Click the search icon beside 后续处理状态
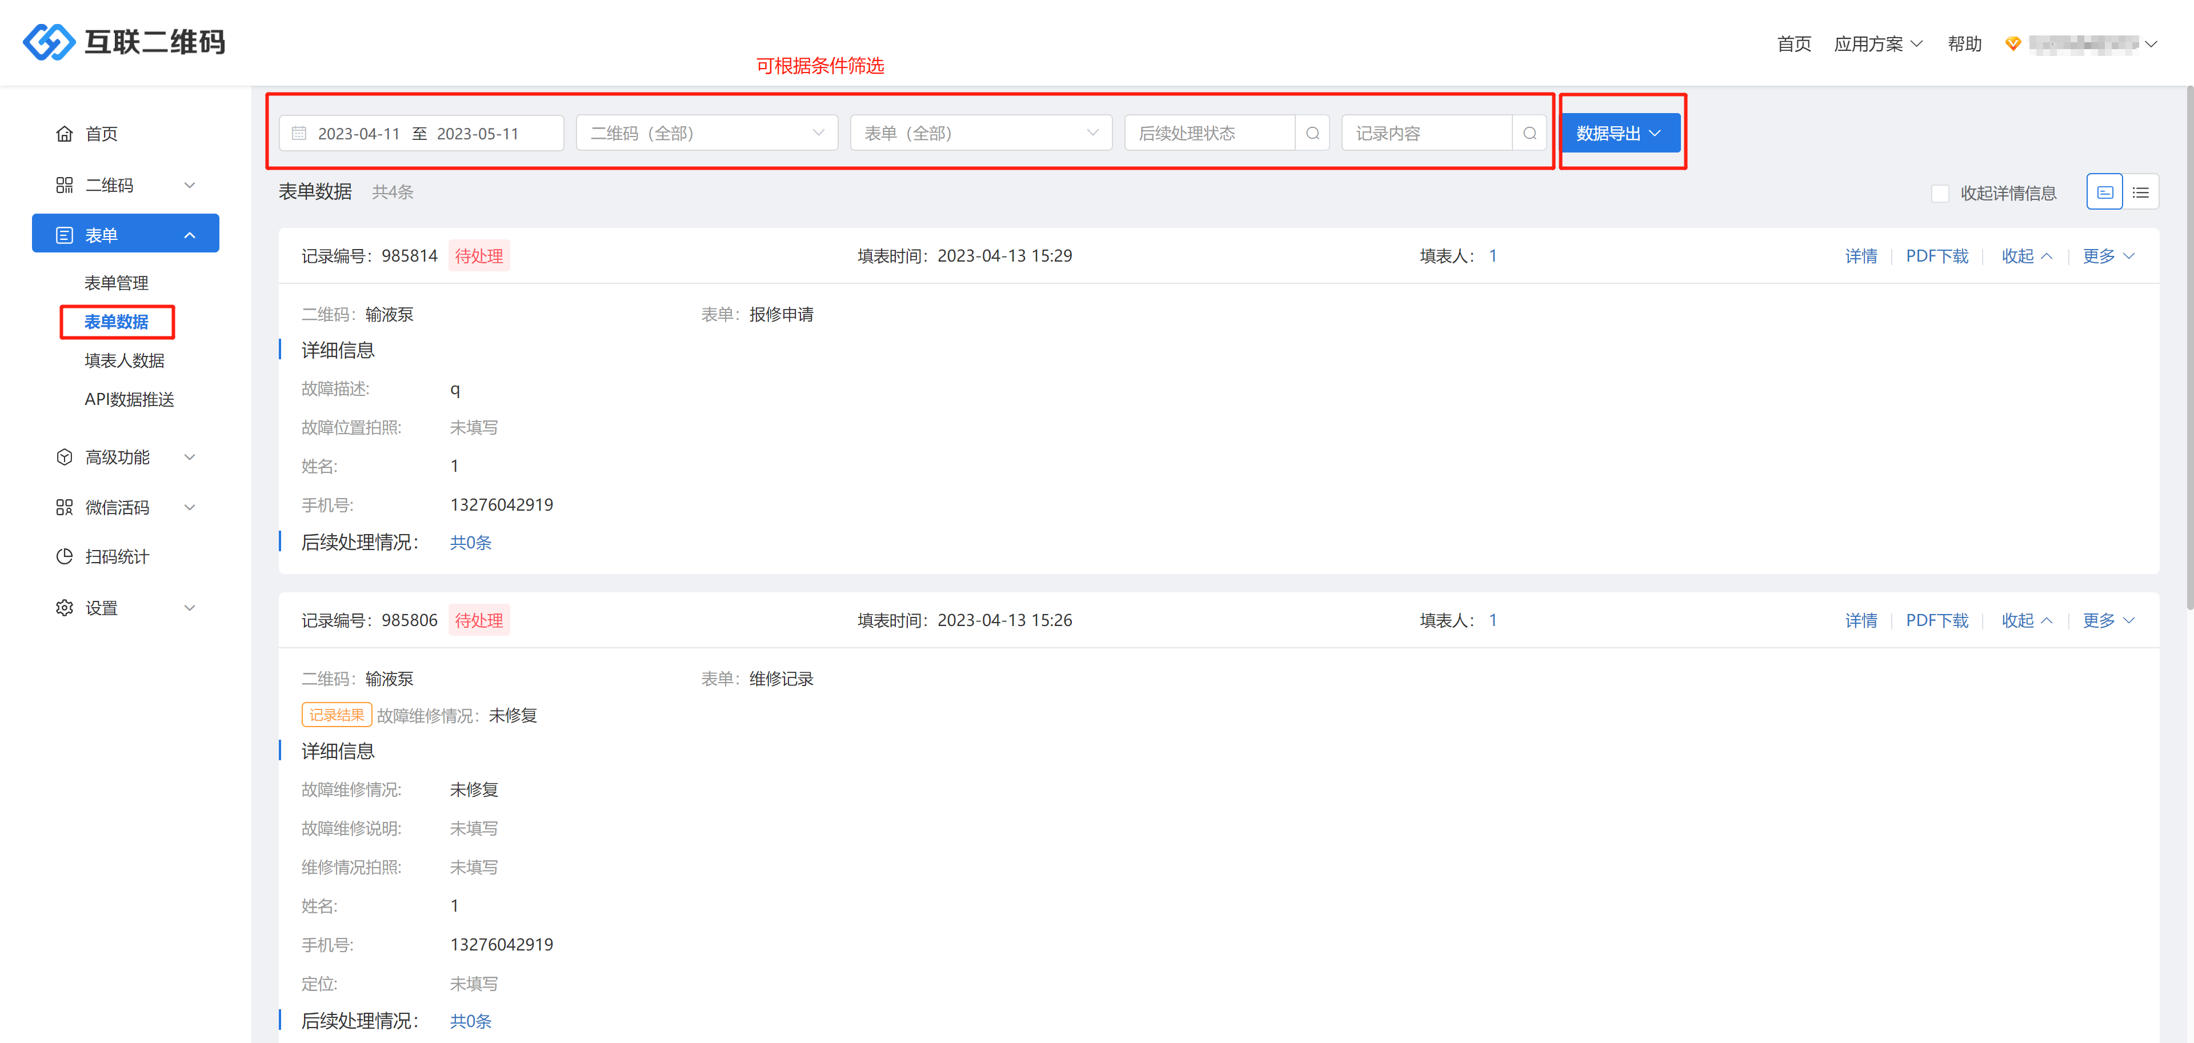The height and width of the screenshot is (1043, 2194). point(1312,134)
